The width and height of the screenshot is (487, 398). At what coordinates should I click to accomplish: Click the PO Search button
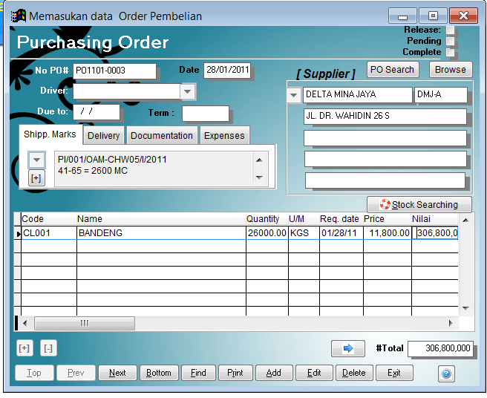[392, 70]
